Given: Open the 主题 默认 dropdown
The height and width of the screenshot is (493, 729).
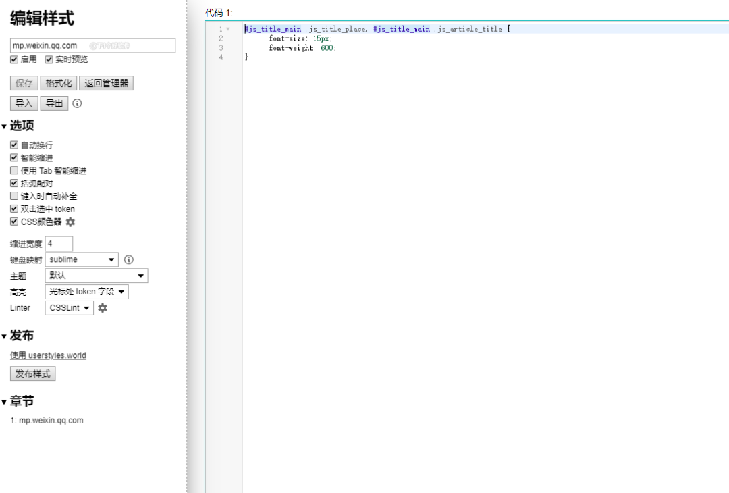Looking at the screenshot, I should (97, 276).
